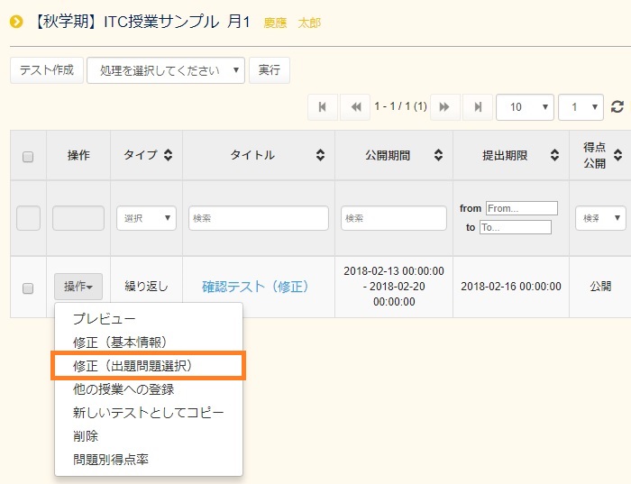Click the refresh icon beside pagination
The height and width of the screenshot is (484, 631).
pos(617,107)
